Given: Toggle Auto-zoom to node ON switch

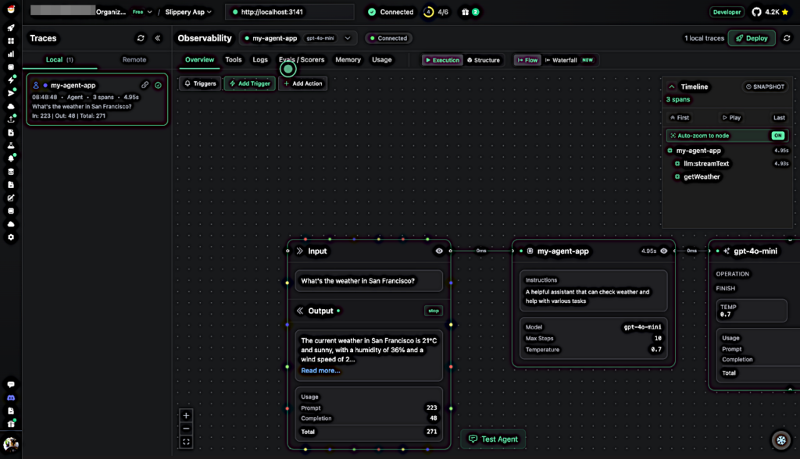Looking at the screenshot, I should [777, 136].
